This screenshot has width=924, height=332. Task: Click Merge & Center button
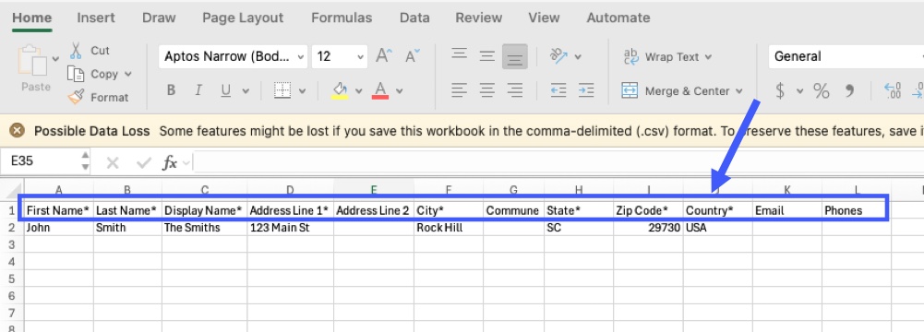pos(676,91)
